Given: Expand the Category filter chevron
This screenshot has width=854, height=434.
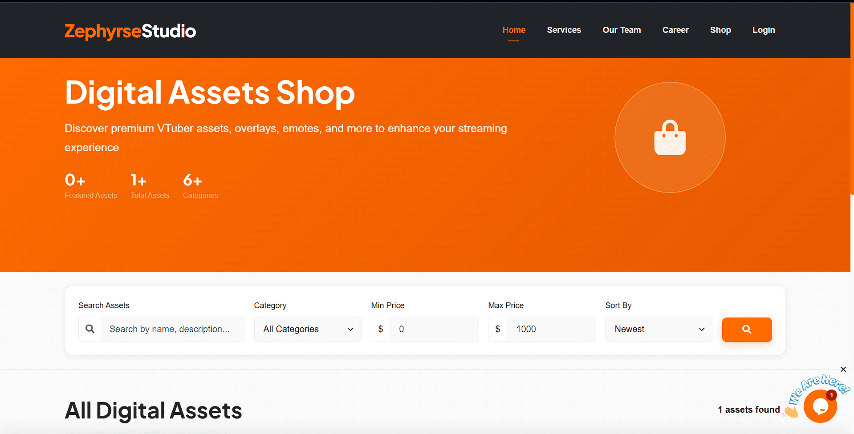Looking at the screenshot, I should [x=350, y=330].
